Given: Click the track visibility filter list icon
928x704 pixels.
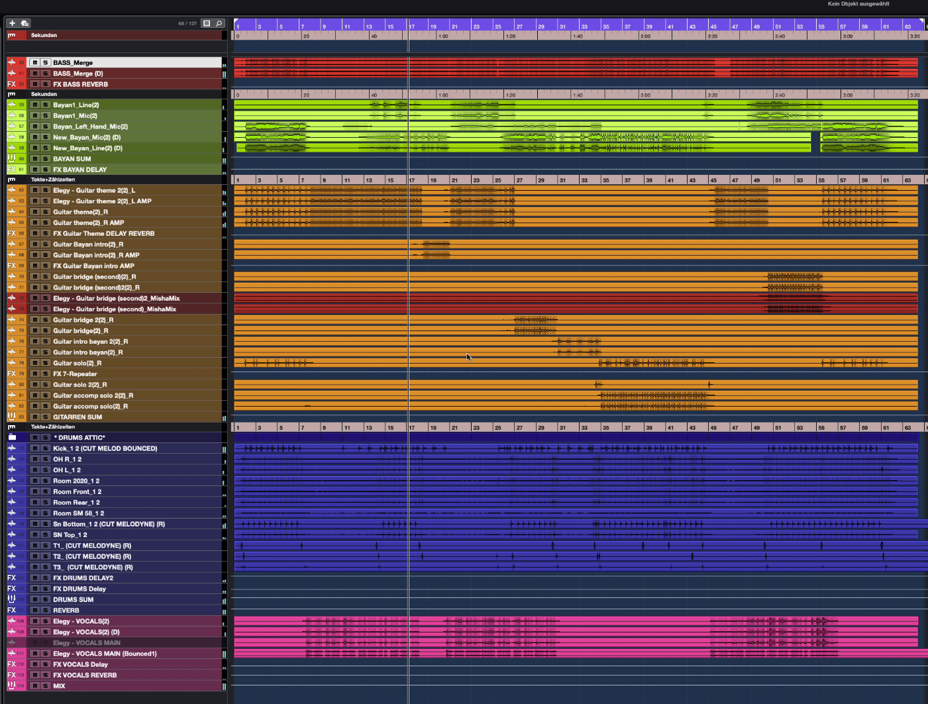Looking at the screenshot, I should [x=207, y=23].
